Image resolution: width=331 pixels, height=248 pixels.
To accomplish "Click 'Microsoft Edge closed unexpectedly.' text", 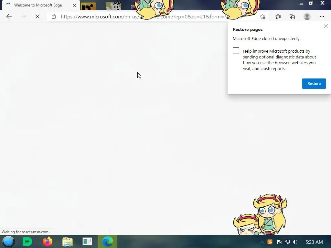I will tap(266, 39).
